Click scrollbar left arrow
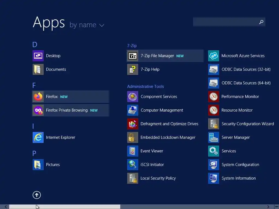The height and width of the screenshot is (209, 279). (6, 207)
